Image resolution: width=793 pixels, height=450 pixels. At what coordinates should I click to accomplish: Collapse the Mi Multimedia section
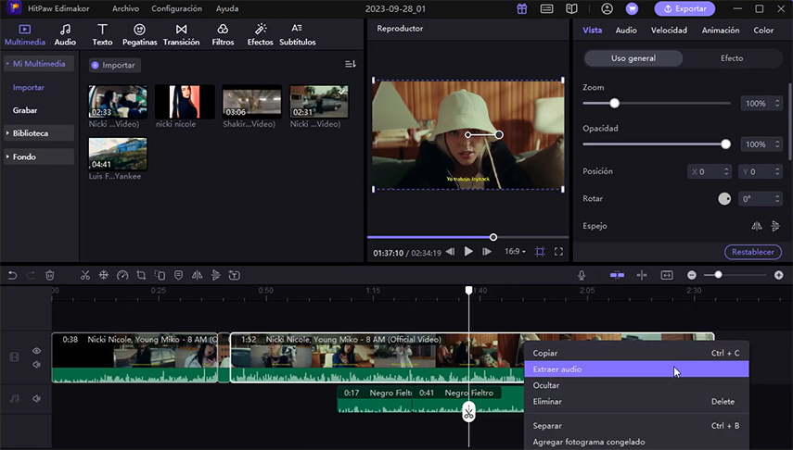pos(39,64)
